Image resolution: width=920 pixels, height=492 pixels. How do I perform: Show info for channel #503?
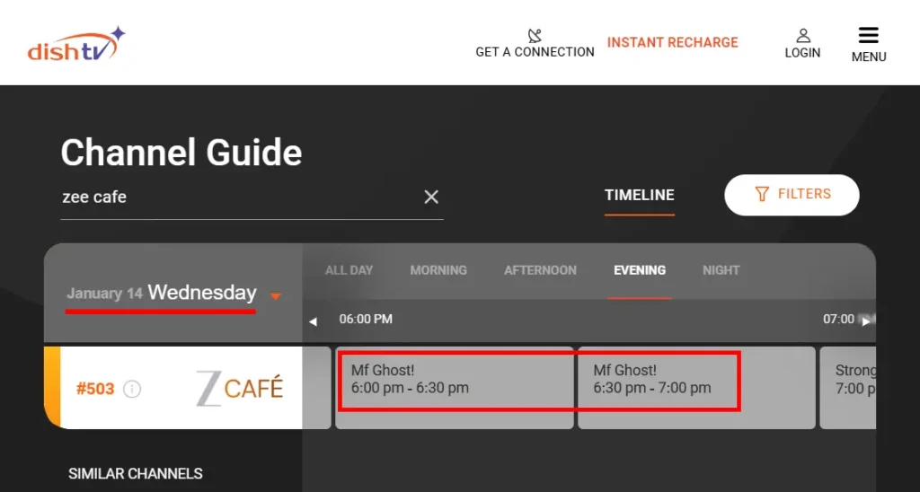pyautogui.click(x=132, y=389)
